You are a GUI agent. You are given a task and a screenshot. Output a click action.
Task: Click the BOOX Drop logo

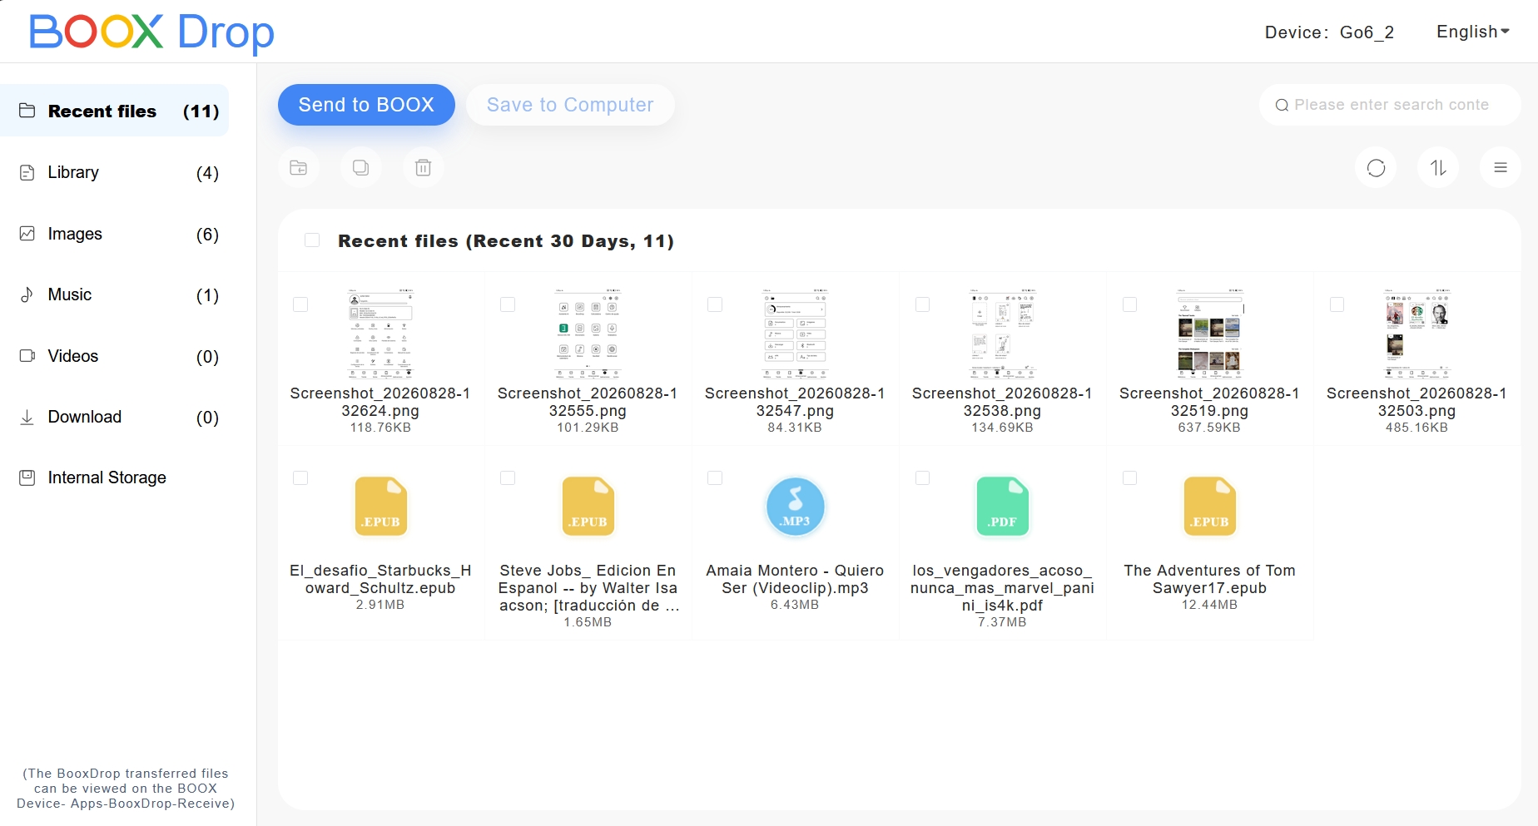point(151,32)
